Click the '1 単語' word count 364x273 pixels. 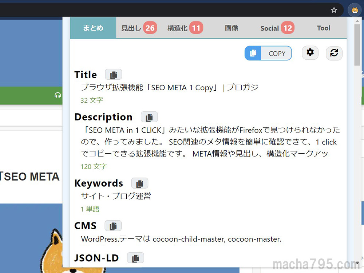tap(90, 209)
